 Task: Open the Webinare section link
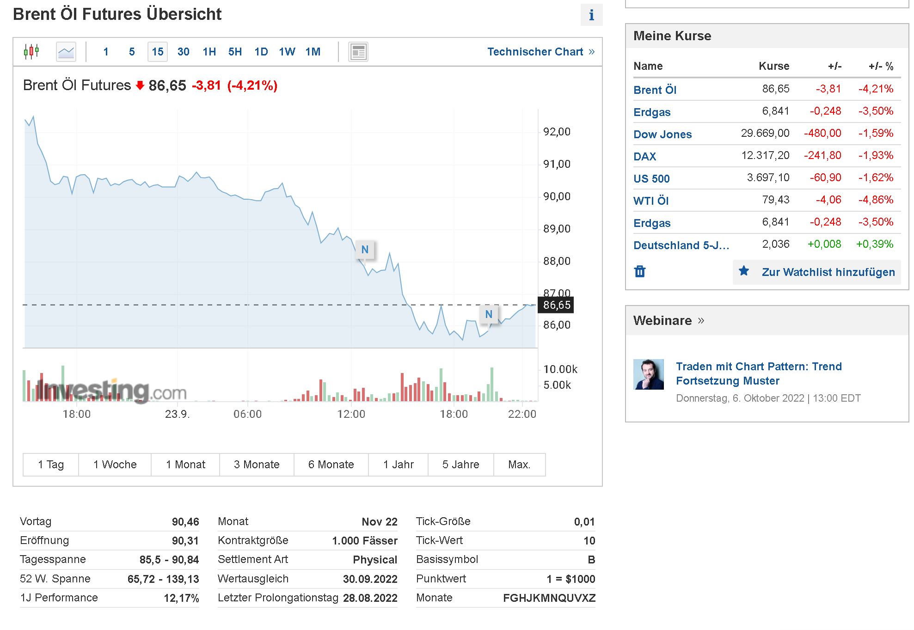tap(669, 320)
